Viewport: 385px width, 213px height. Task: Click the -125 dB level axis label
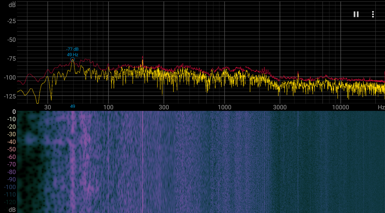(x=10, y=96)
